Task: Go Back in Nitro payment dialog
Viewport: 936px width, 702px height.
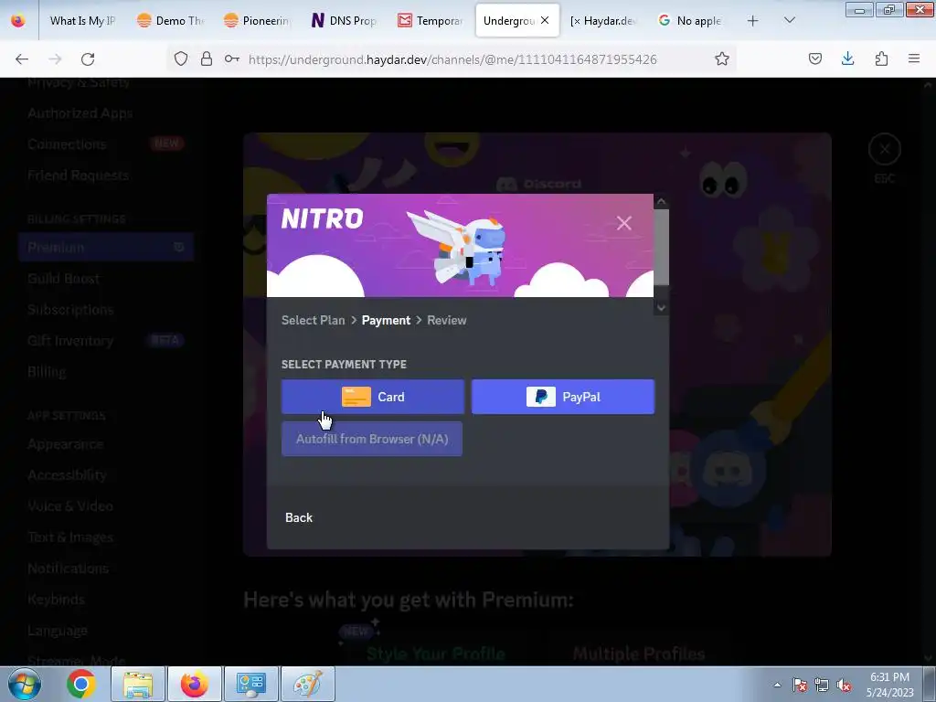Action: [299, 517]
